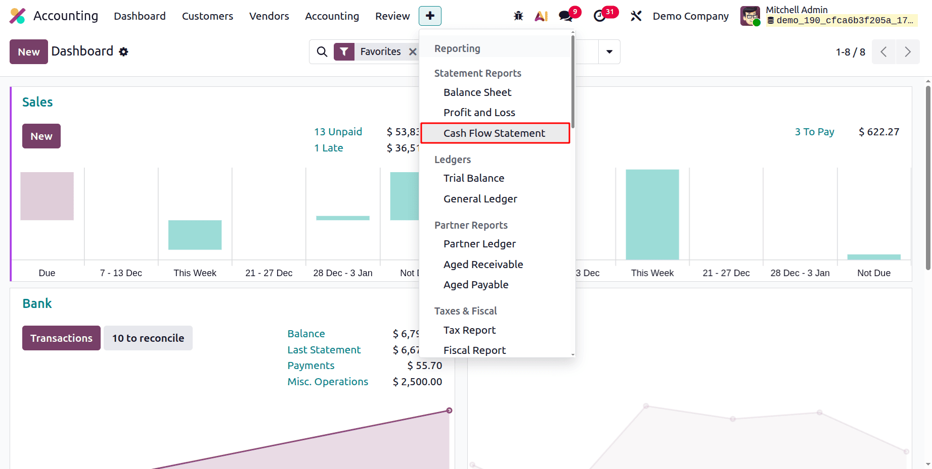This screenshot has width=932, height=469.
Task: Select Cash Flow Statement report
Action: pos(494,133)
